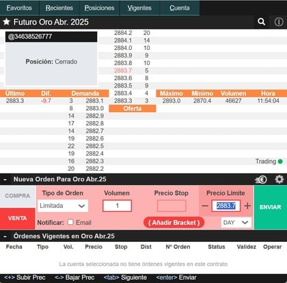Collapse the Nueva Orden panel
This screenshot has width=287, height=283.
[x=5, y=180]
